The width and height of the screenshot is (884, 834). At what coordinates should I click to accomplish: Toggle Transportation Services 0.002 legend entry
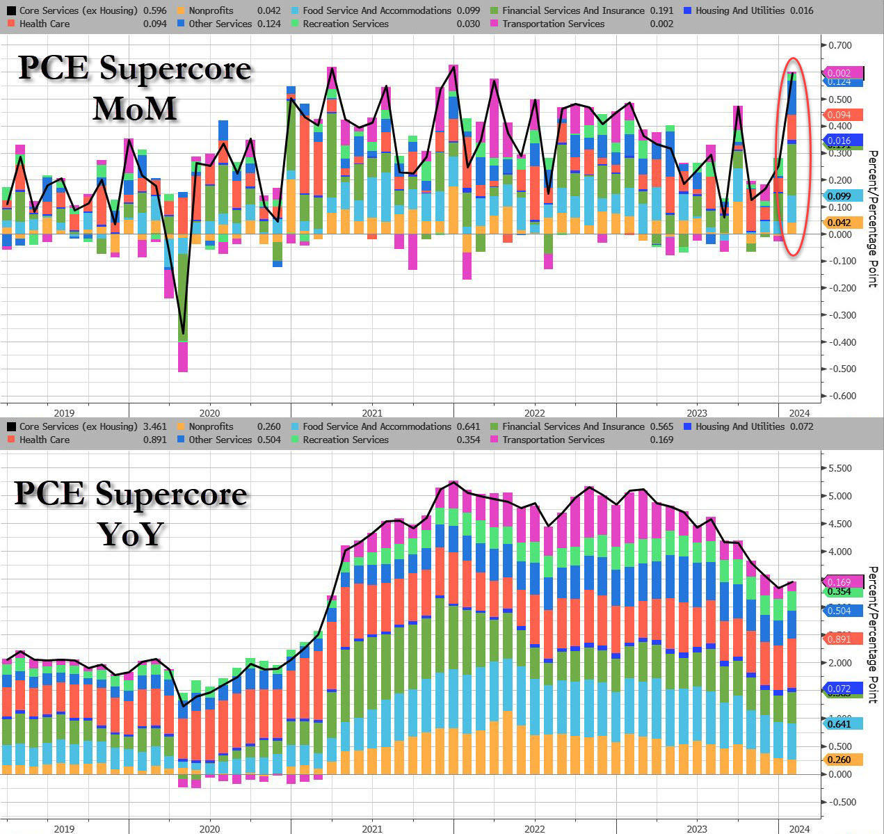(x=553, y=24)
